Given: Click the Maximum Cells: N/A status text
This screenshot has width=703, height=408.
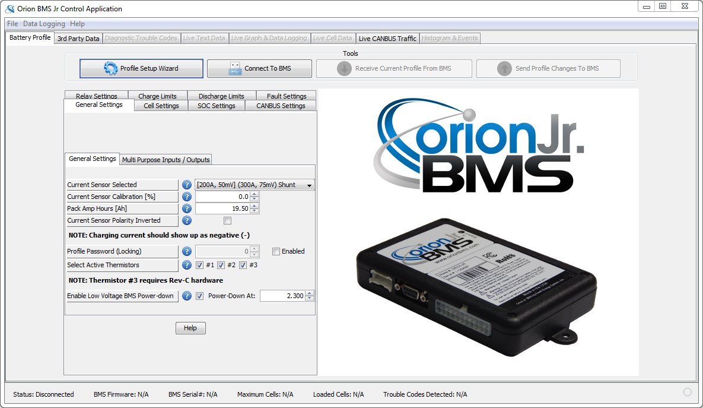Looking at the screenshot, I should pyautogui.click(x=265, y=394).
